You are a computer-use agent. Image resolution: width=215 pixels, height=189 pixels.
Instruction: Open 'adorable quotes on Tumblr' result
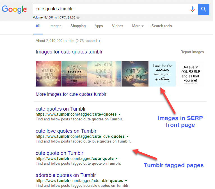[66, 175]
